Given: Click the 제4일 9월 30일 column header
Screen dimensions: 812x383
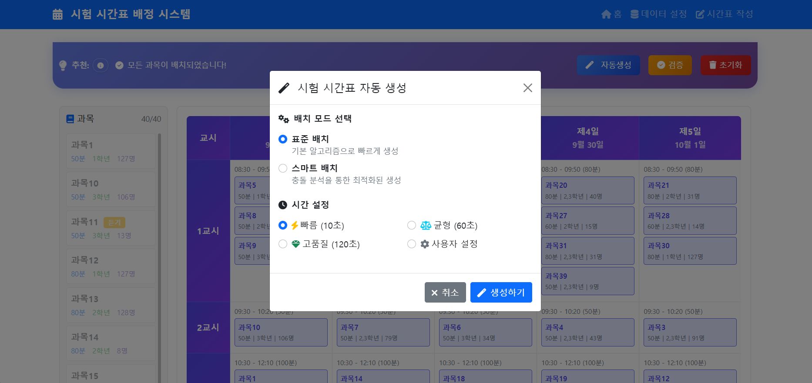Looking at the screenshot, I should [587, 138].
